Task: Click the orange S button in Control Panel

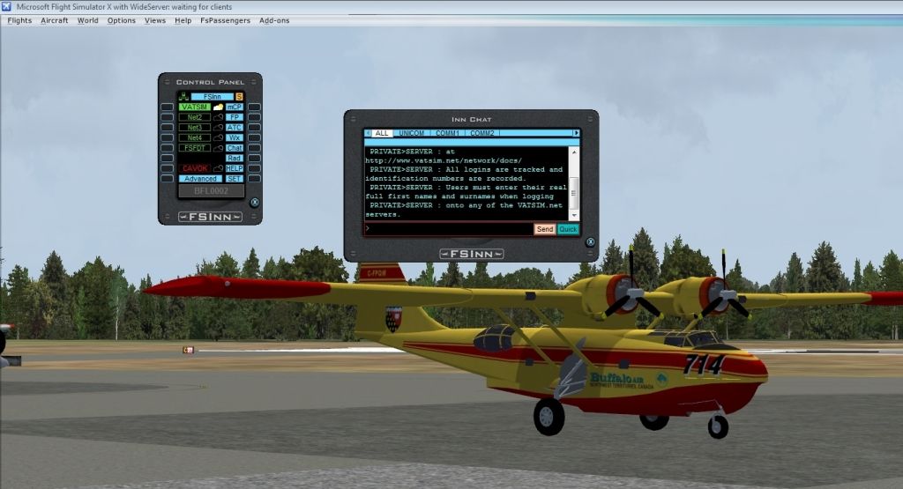Action: pos(239,97)
